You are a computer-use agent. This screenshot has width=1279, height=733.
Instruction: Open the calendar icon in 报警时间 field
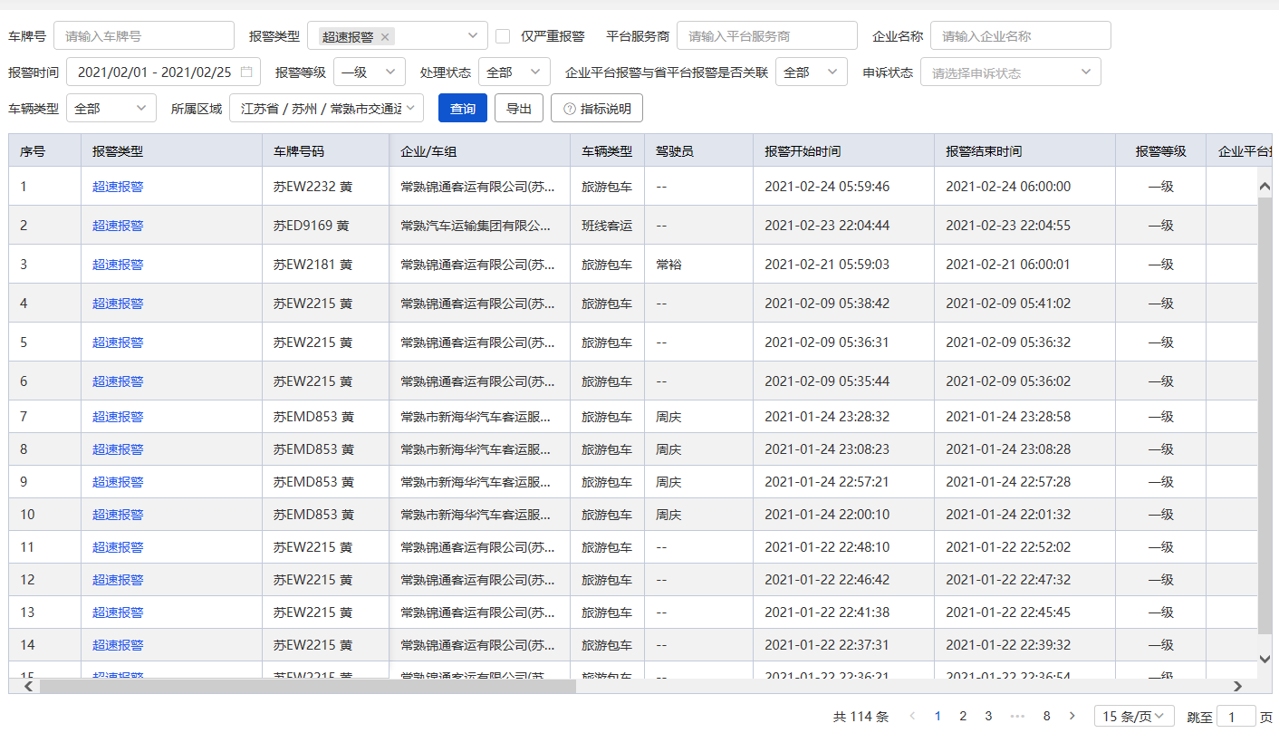(246, 72)
